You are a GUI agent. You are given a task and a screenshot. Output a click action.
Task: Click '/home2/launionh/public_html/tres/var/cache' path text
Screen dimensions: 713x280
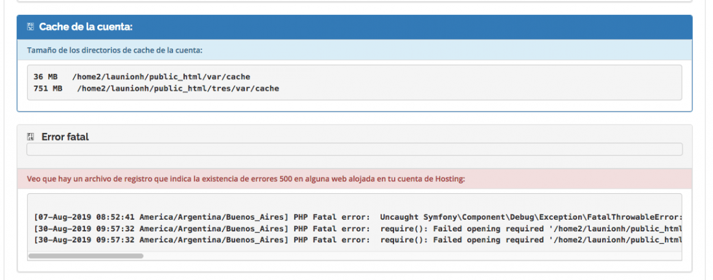tap(178, 89)
